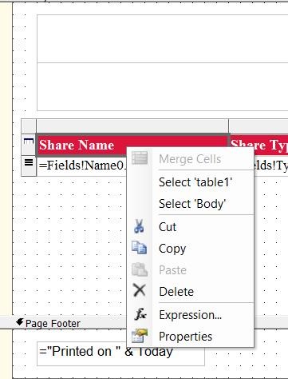Image resolution: width=288 pixels, height=379 pixels.
Task: Choose Cut in the context menu
Action: click(168, 227)
